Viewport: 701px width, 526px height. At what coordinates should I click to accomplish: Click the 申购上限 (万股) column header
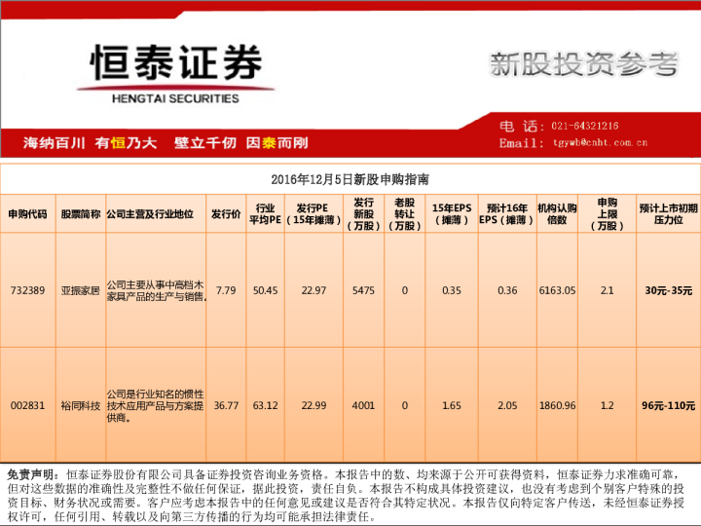[608, 214]
